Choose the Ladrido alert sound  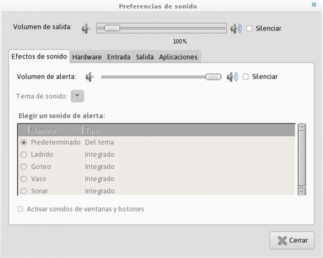click(x=24, y=155)
